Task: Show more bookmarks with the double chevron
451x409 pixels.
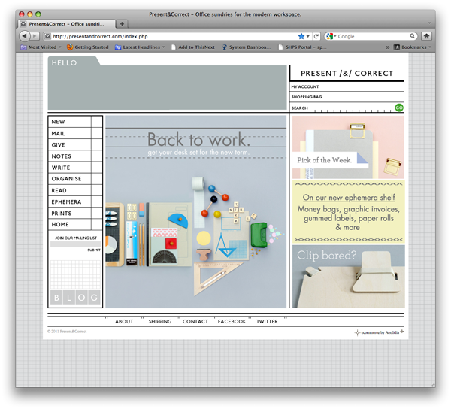Action: [x=387, y=47]
